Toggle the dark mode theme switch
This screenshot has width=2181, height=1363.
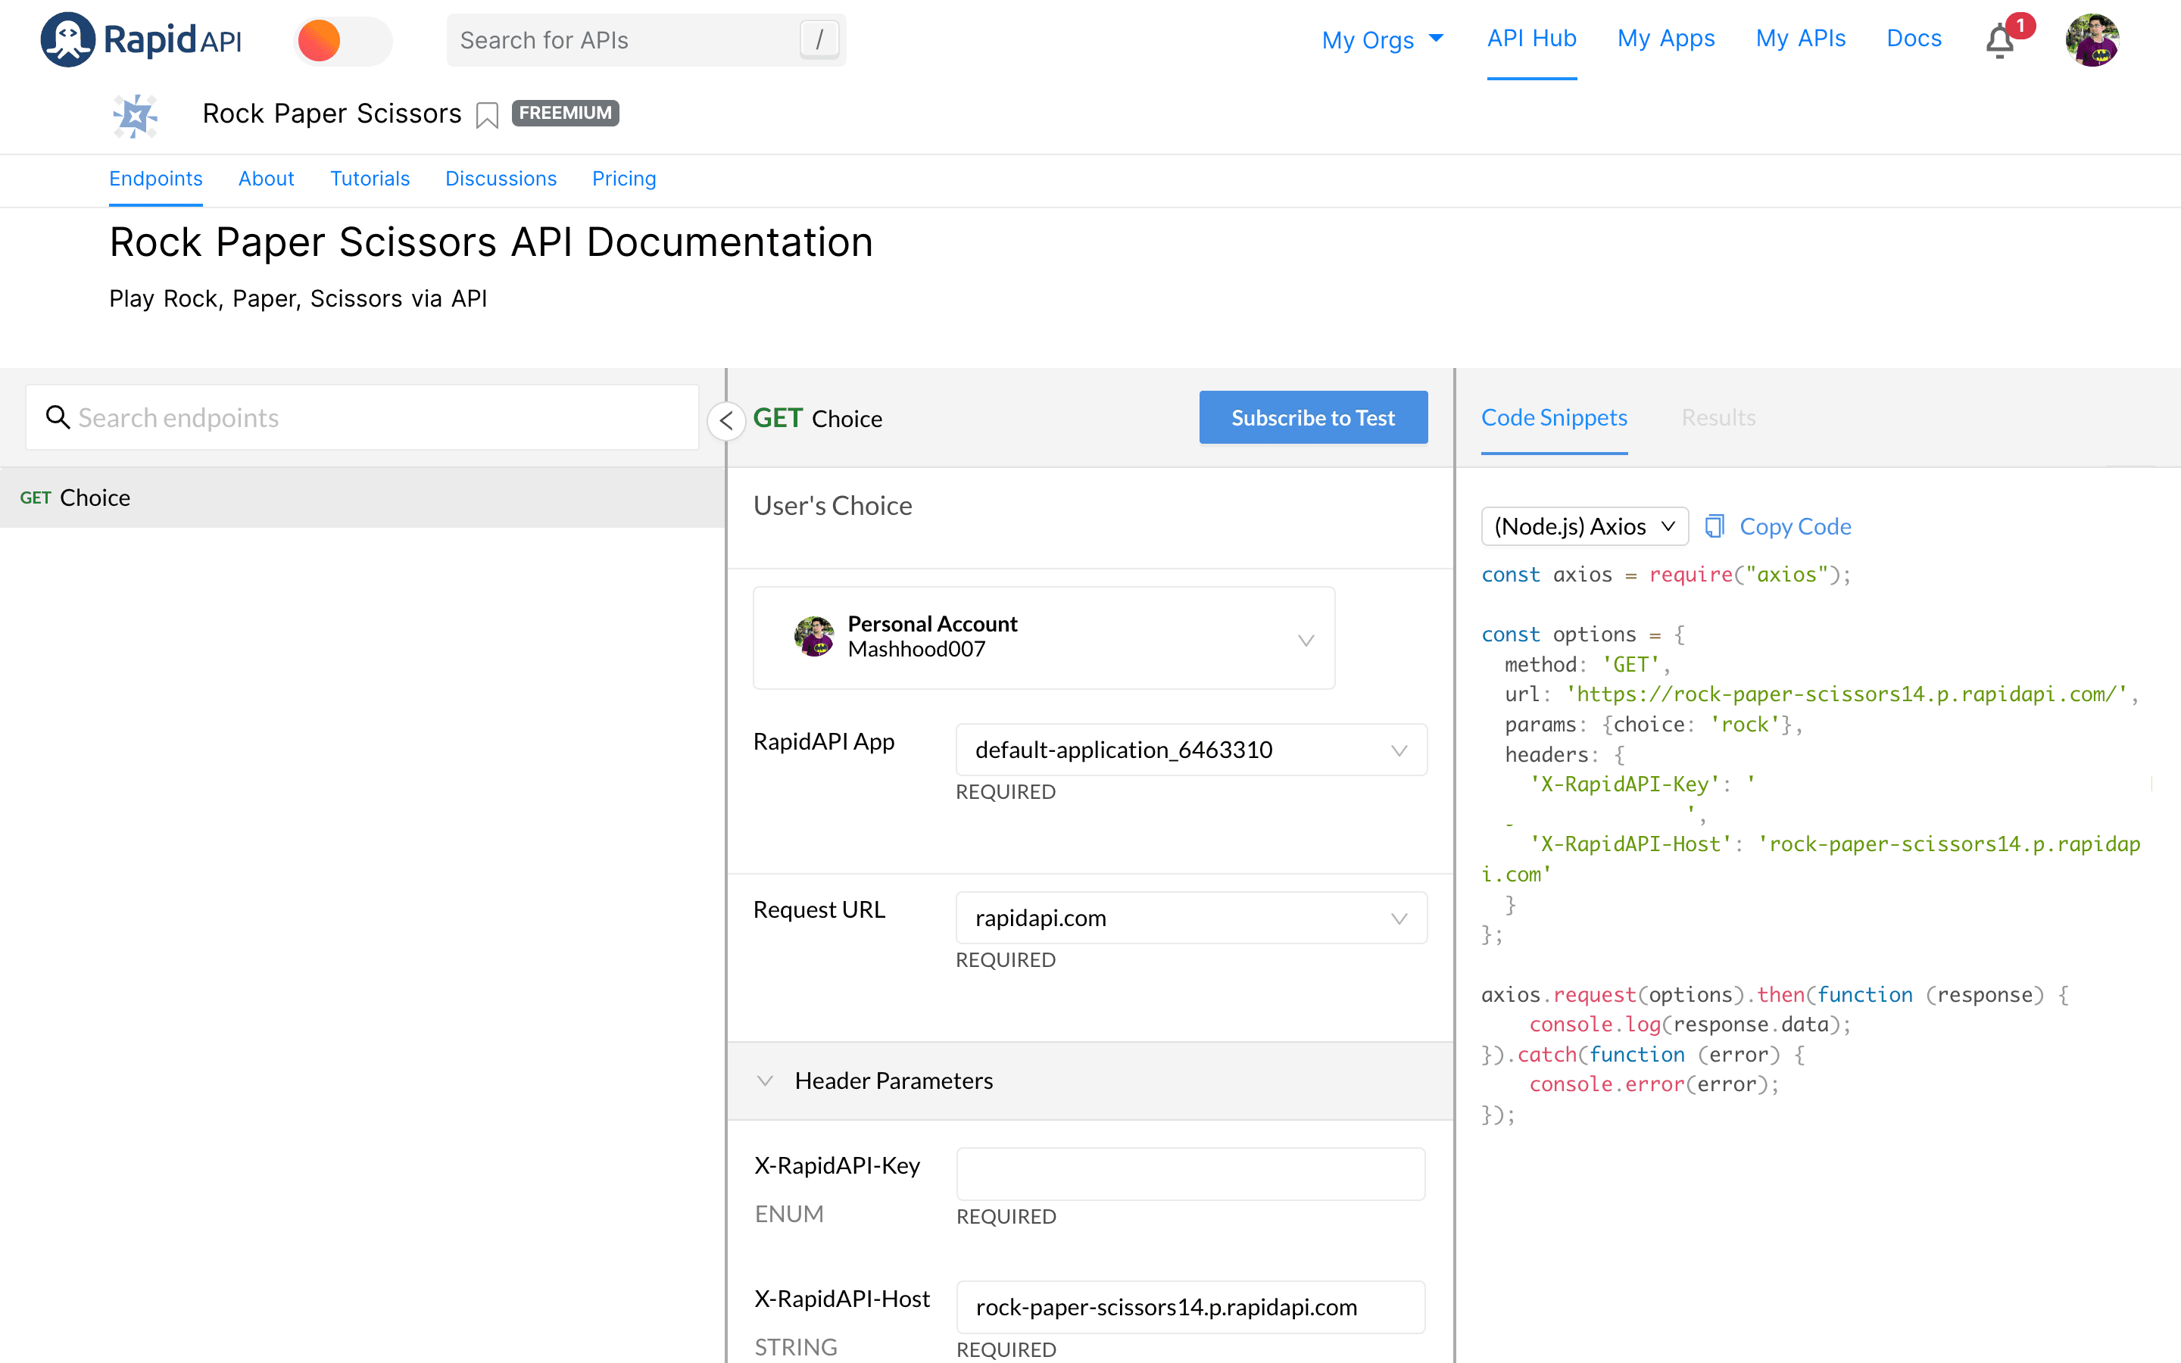342,41
